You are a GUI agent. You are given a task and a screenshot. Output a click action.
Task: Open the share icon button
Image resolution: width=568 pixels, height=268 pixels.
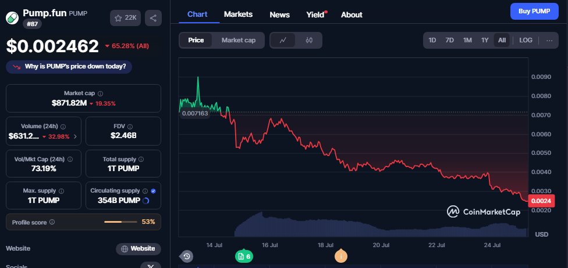(x=153, y=18)
